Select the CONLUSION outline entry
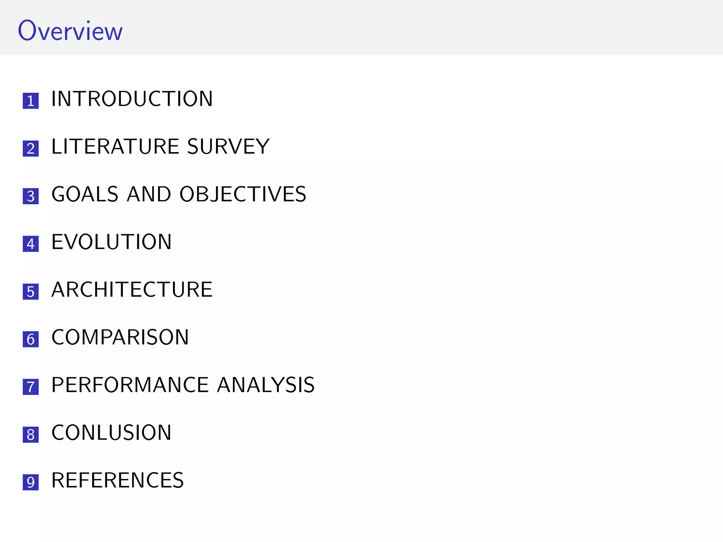Image resolution: width=723 pixels, height=542 pixels. [112, 433]
